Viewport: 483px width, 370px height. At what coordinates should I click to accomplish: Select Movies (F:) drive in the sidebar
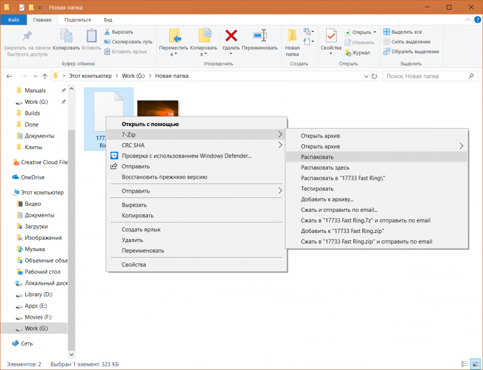point(38,317)
